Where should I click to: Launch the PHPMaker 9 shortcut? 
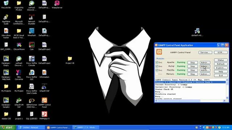(44, 116)
